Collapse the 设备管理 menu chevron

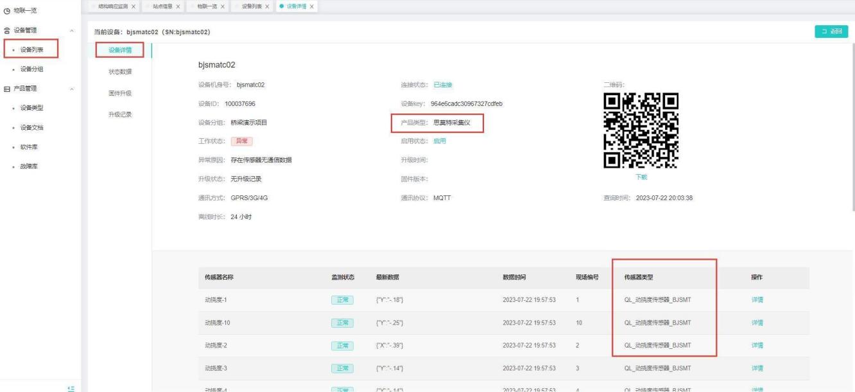71,30
